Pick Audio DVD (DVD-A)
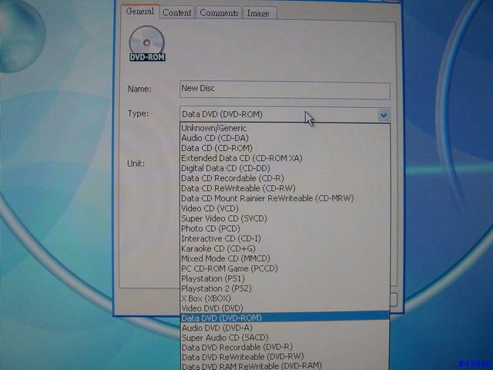Screen dimensions: 493x370 click(x=285, y=328)
